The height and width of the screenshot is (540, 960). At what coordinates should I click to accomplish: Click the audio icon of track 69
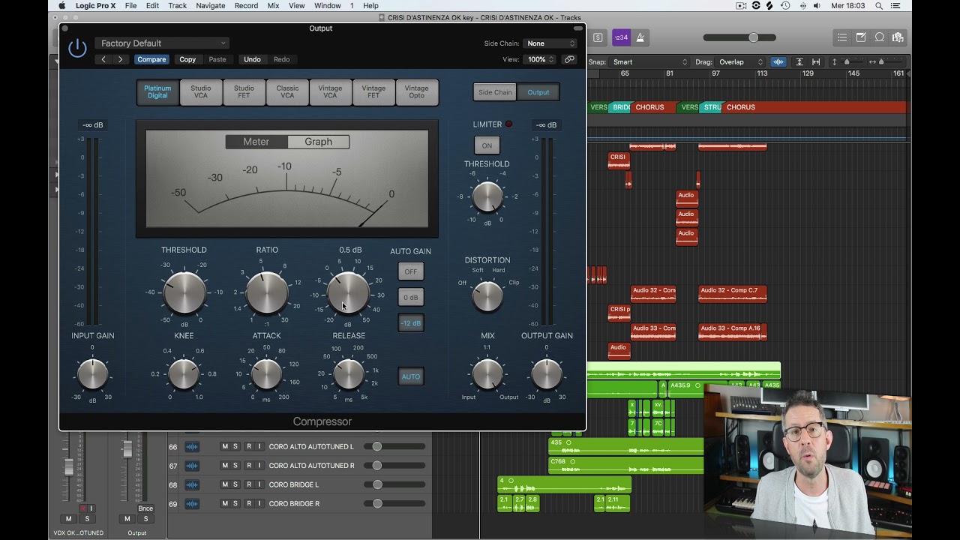point(192,504)
